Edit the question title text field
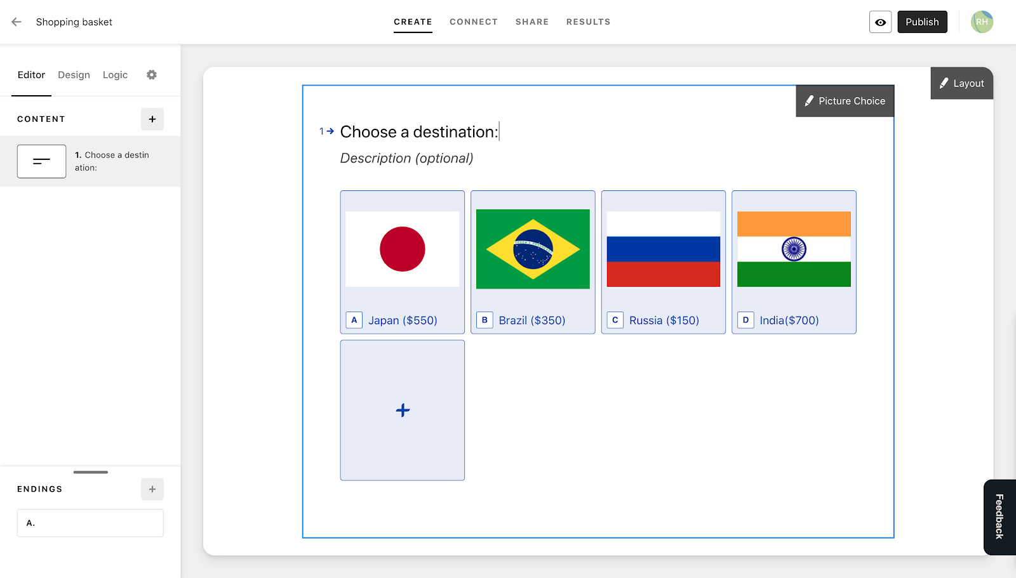1016x578 pixels. (x=419, y=132)
